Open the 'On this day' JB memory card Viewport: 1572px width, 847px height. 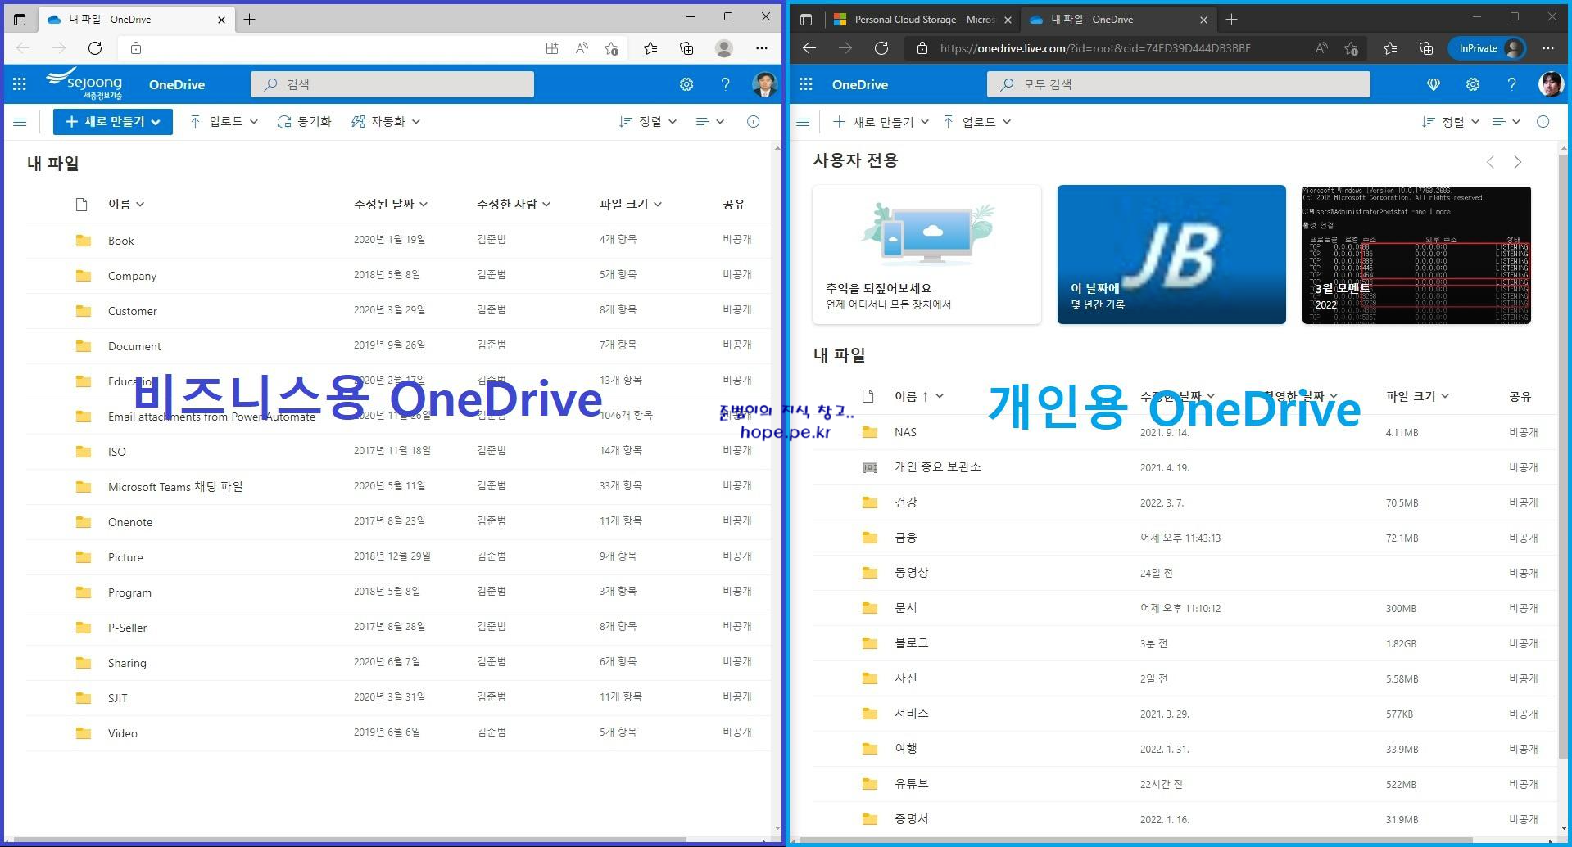pos(1171,255)
